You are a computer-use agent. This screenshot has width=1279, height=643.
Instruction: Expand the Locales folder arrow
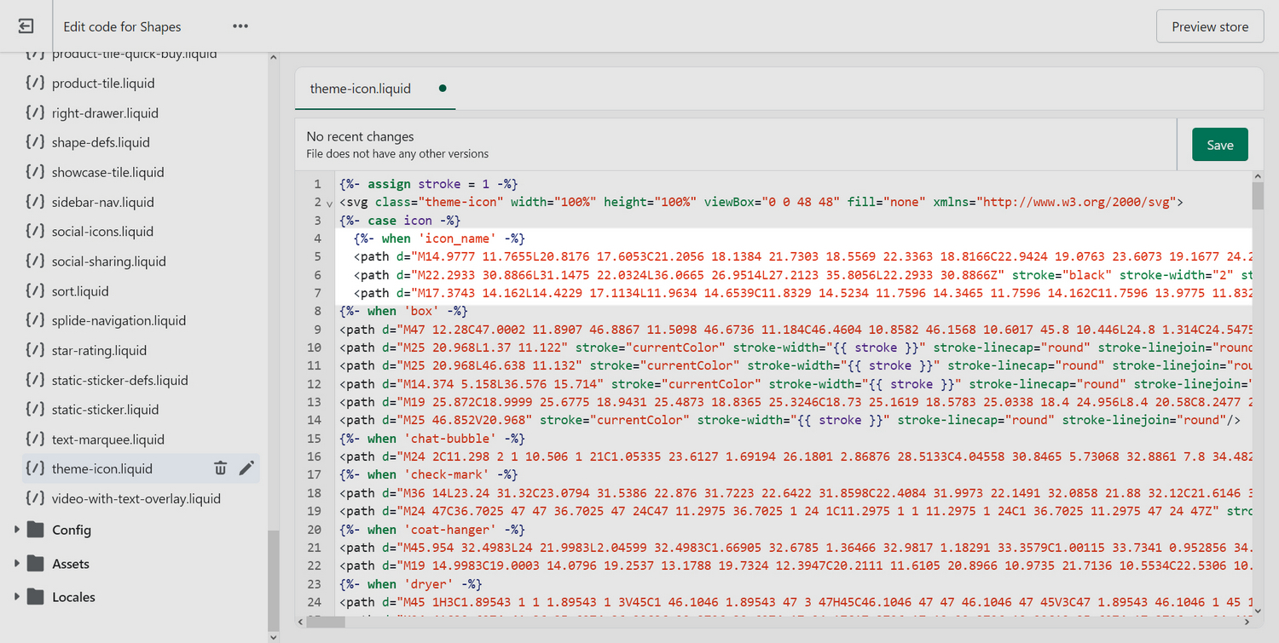pyautogui.click(x=17, y=597)
